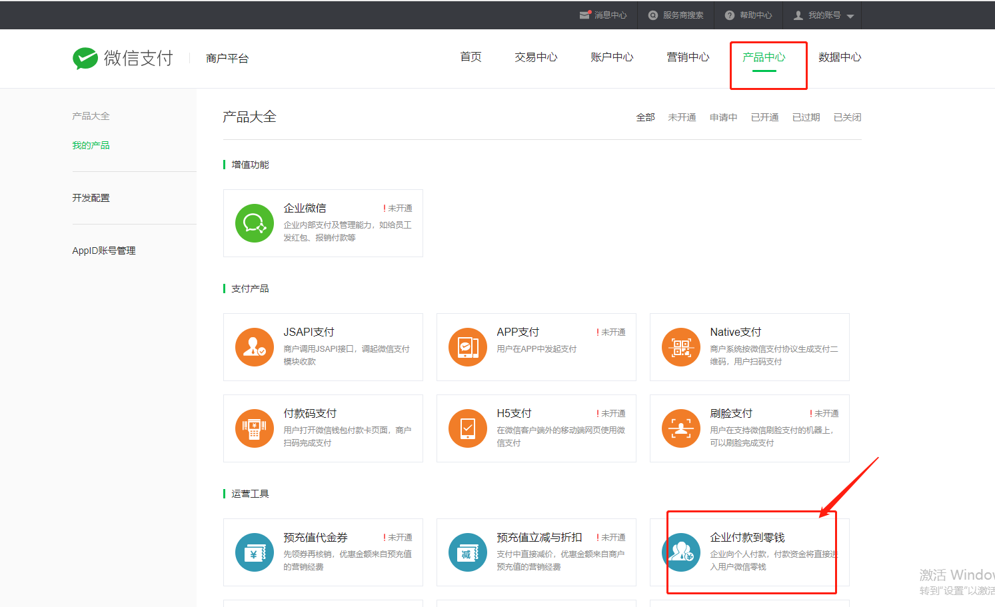Click the 付款码支付 scanner icon
The image size is (995, 607).
(255, 428)
